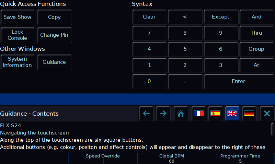Select the Global BPM field
This screenshot has height=164, width=275.
point(172,159)
